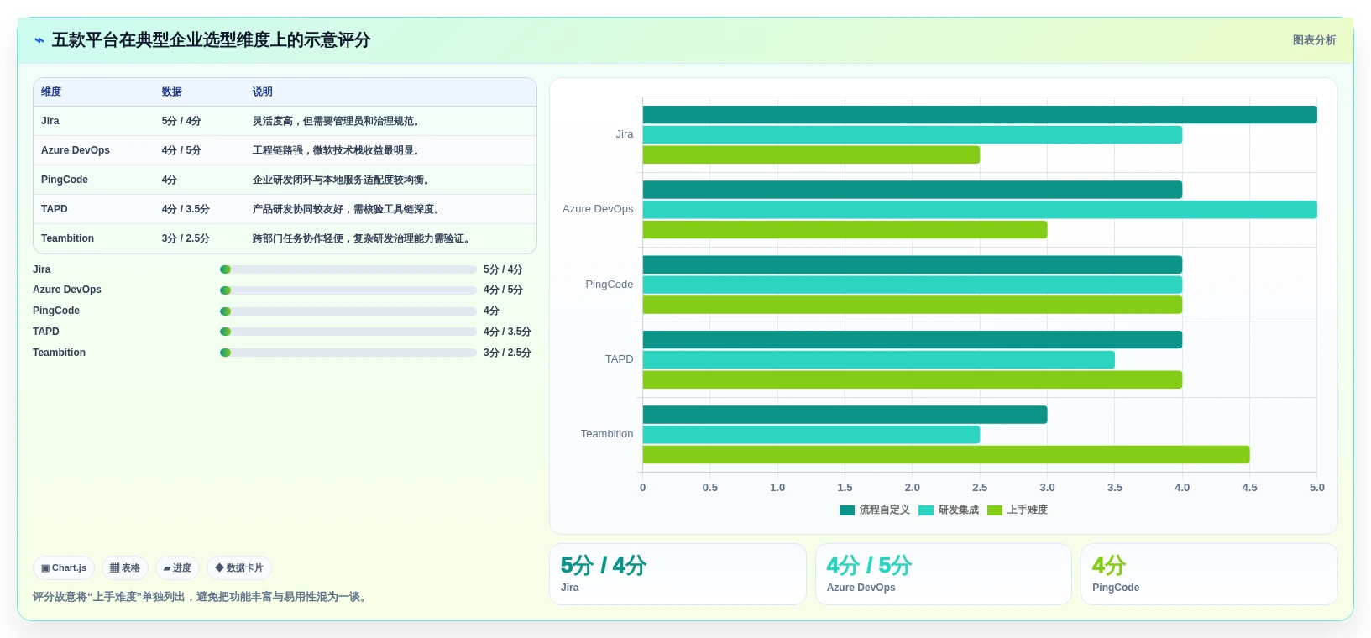Viewport: 1371px width, 638px height.
Task: Click the chart title heading text
Action: [x=211, y=40]
